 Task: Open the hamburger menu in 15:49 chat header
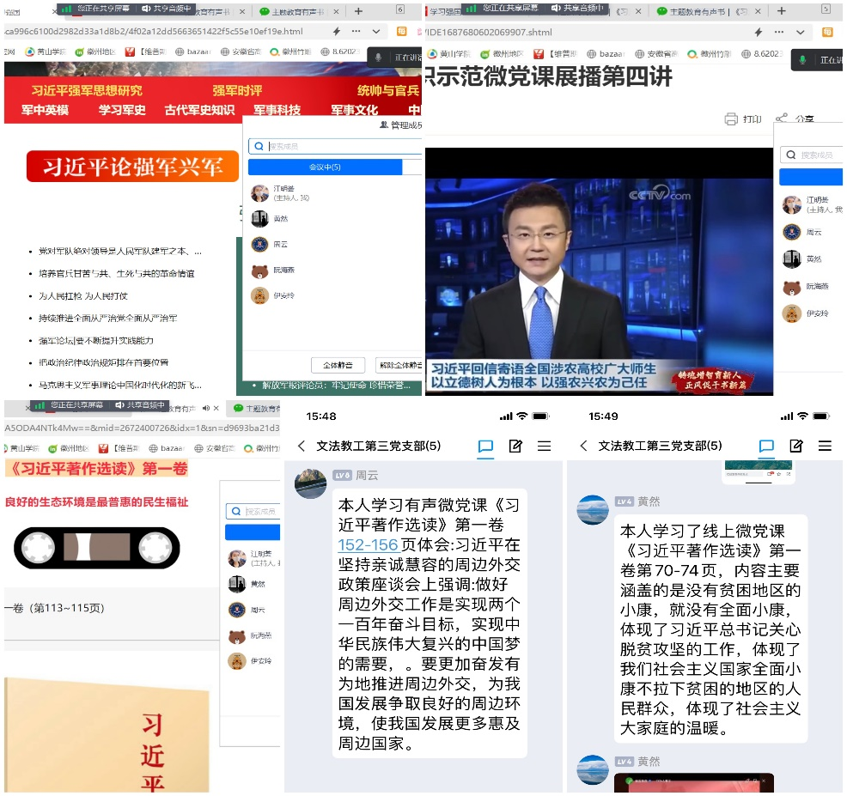coord(825,446)
